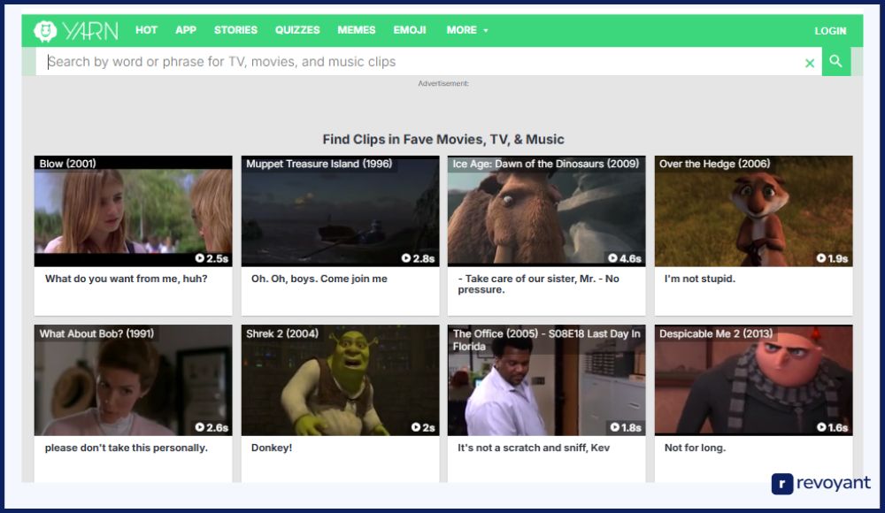Screen dimensions: 885x513
Task: Play the Blow (2001) 2.5s clip icon
Action: pyautogui.click(x=200, y=258)
